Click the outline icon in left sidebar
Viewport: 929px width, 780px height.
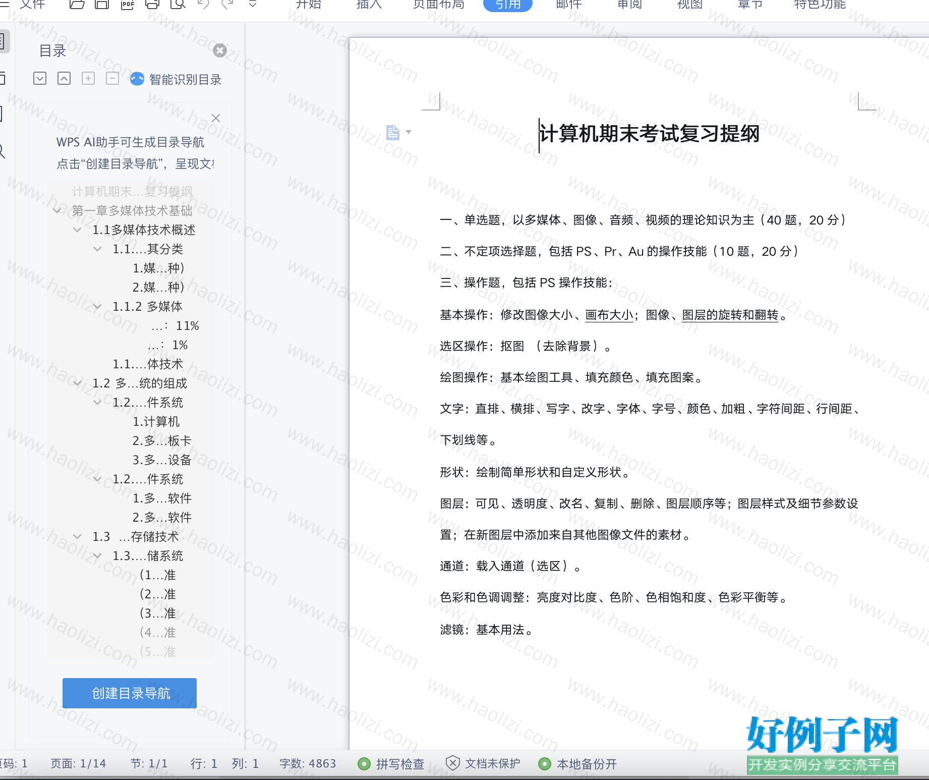coord(3,41)
